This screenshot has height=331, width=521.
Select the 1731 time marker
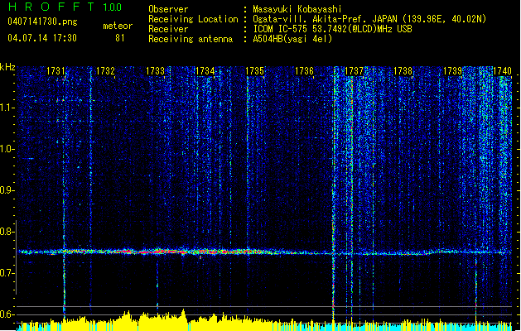pyautogui.click(x=55, y=71)
